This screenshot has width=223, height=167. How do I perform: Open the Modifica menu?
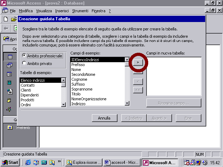tap(26, 11)
